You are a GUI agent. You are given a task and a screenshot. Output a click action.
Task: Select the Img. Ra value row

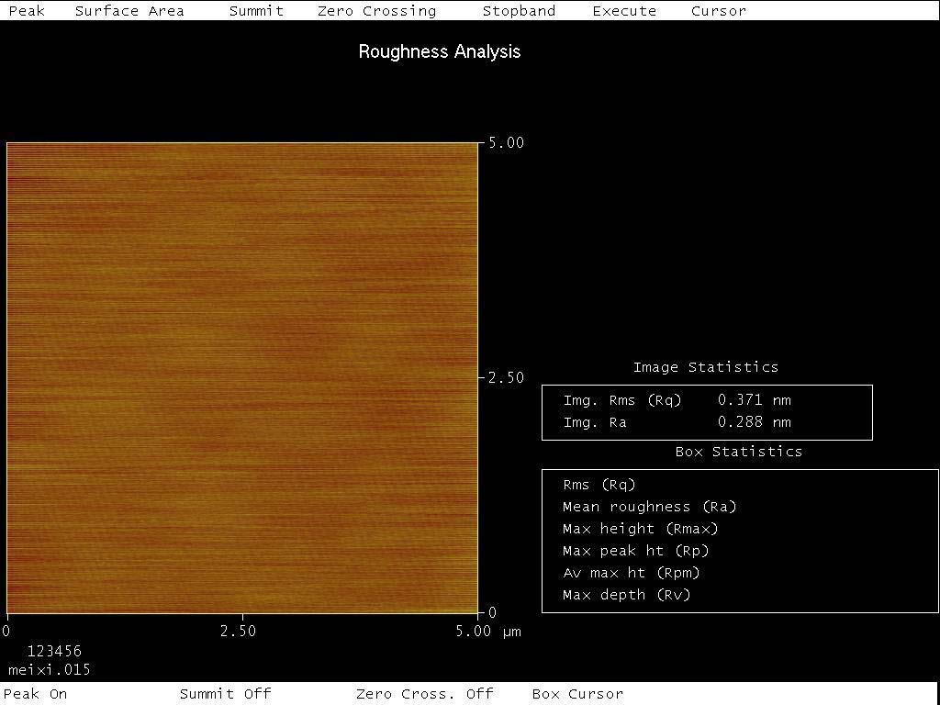[677, 422]
